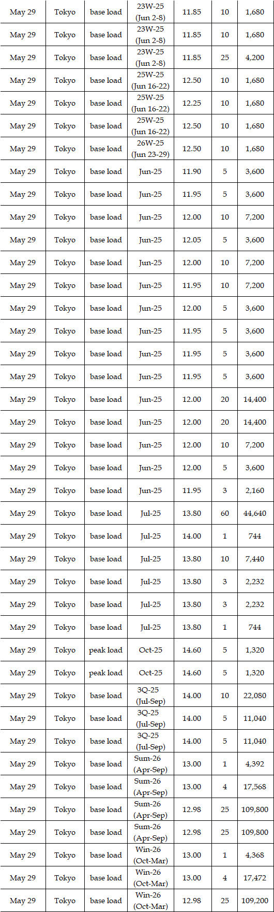
Task: Select the 4,200 volume cell
Action: pyautogui.click(x=255, y=57)
